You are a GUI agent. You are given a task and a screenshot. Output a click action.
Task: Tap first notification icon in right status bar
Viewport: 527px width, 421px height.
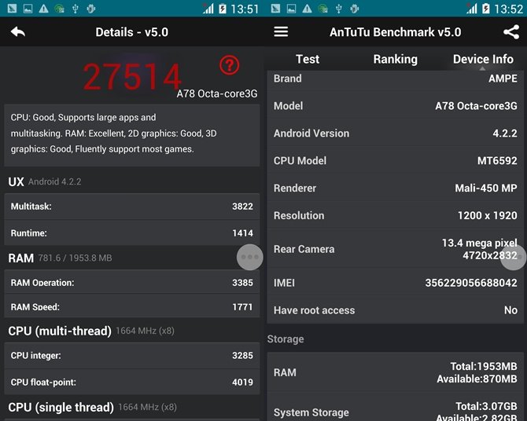click(x=275, y=9)
